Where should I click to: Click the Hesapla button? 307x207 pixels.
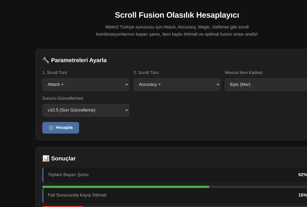coord(61,128)
